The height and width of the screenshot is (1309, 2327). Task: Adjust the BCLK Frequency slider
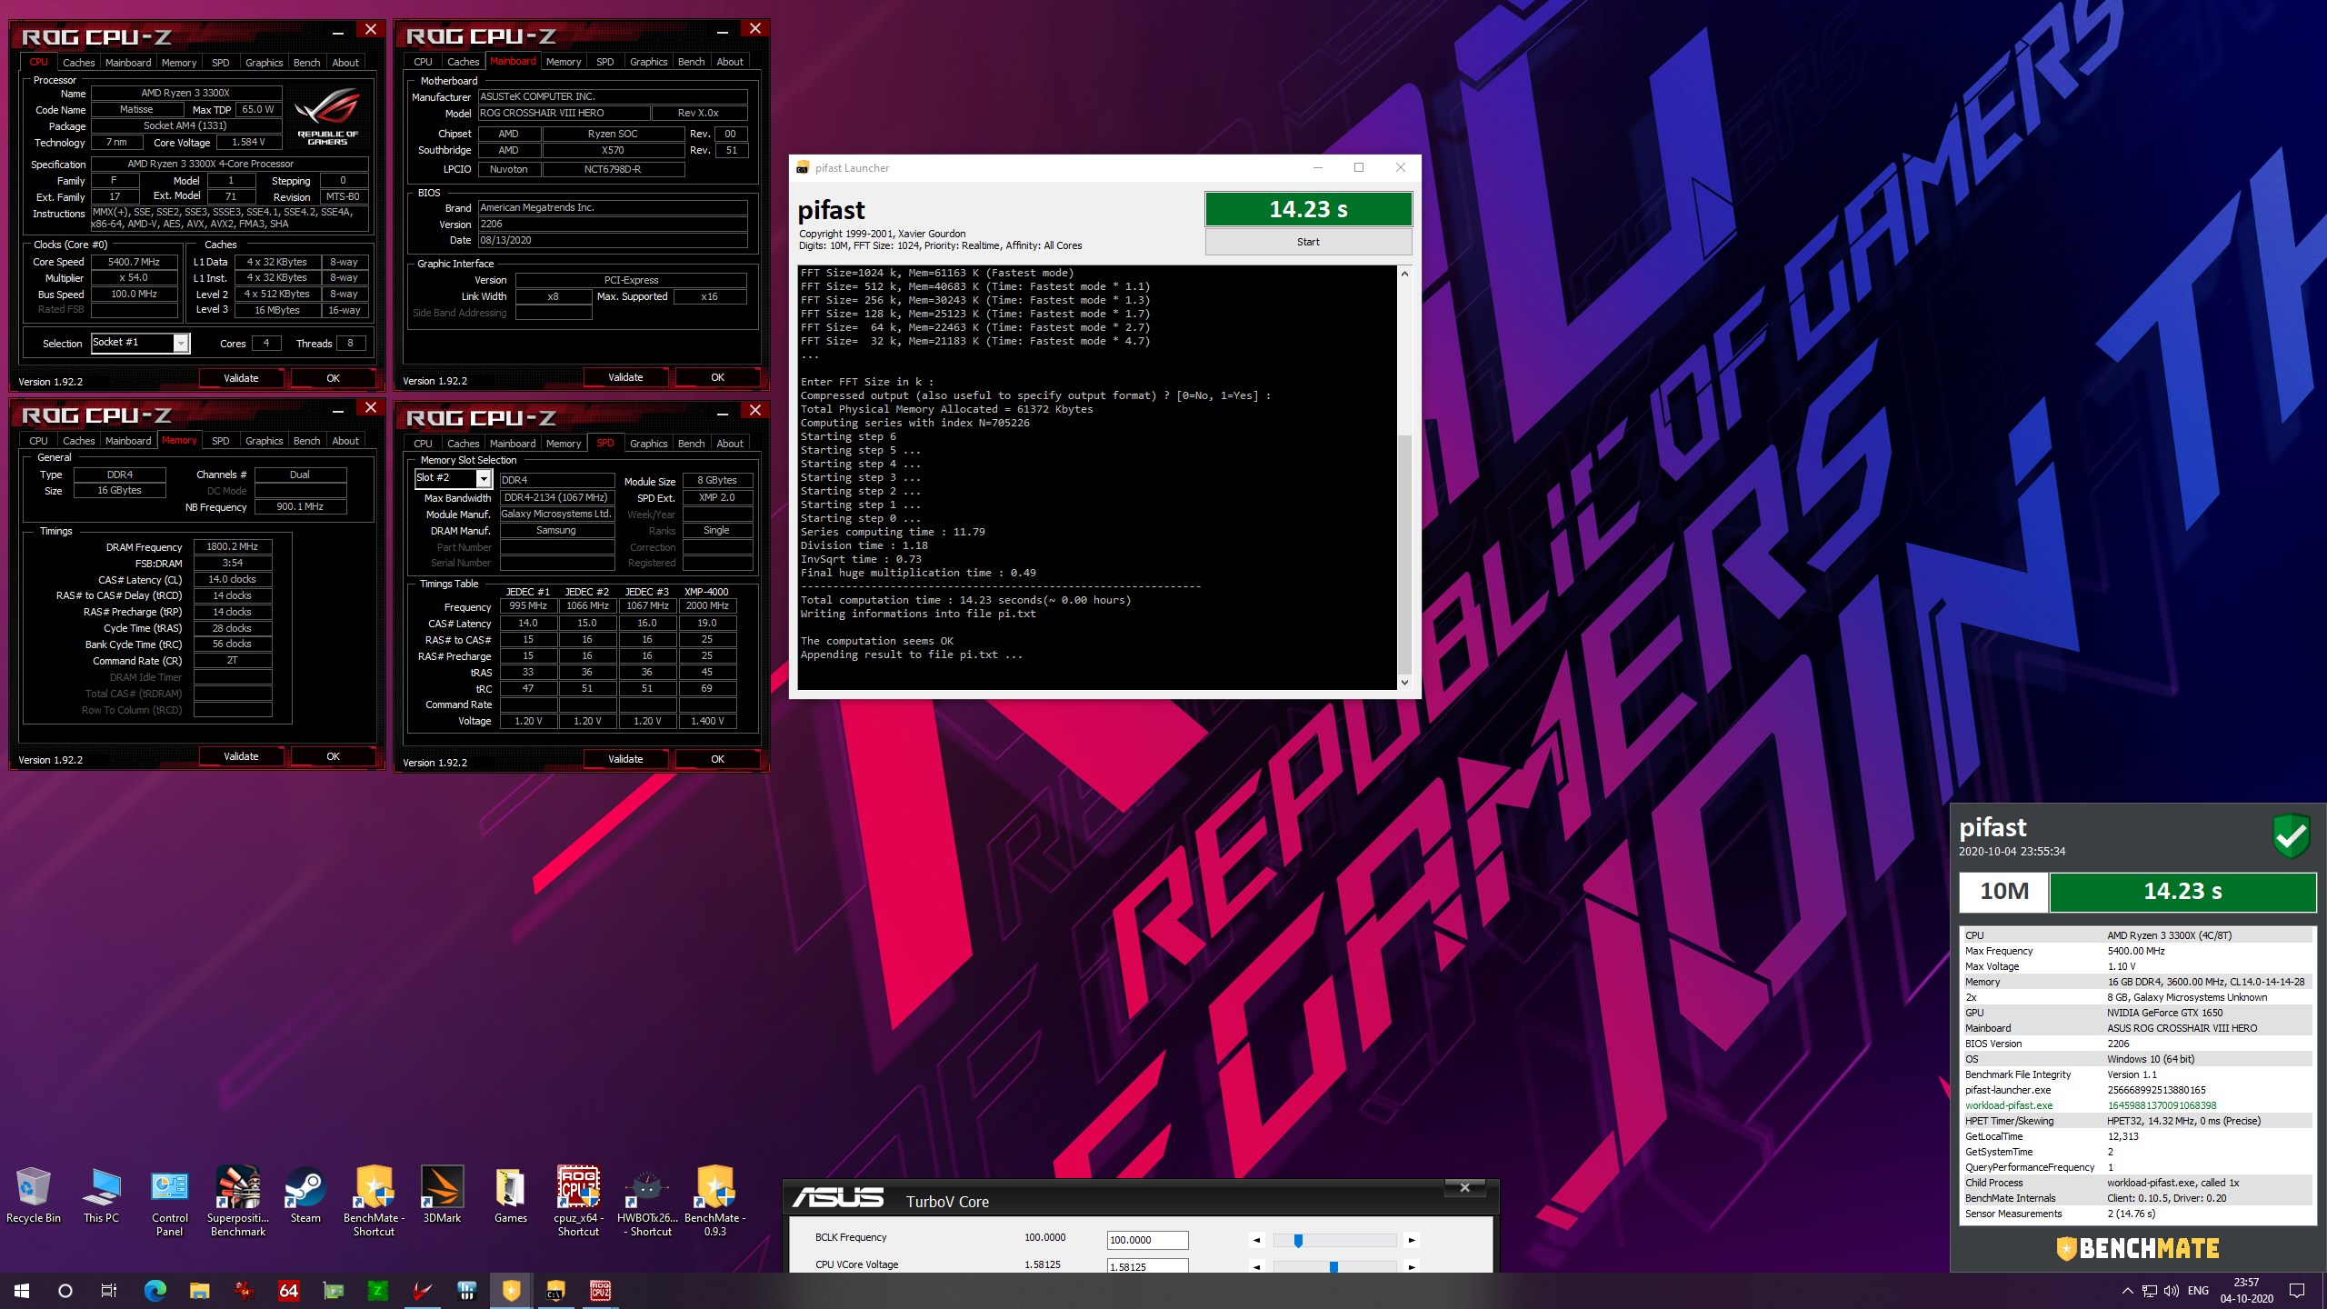pos(1298,1241)
